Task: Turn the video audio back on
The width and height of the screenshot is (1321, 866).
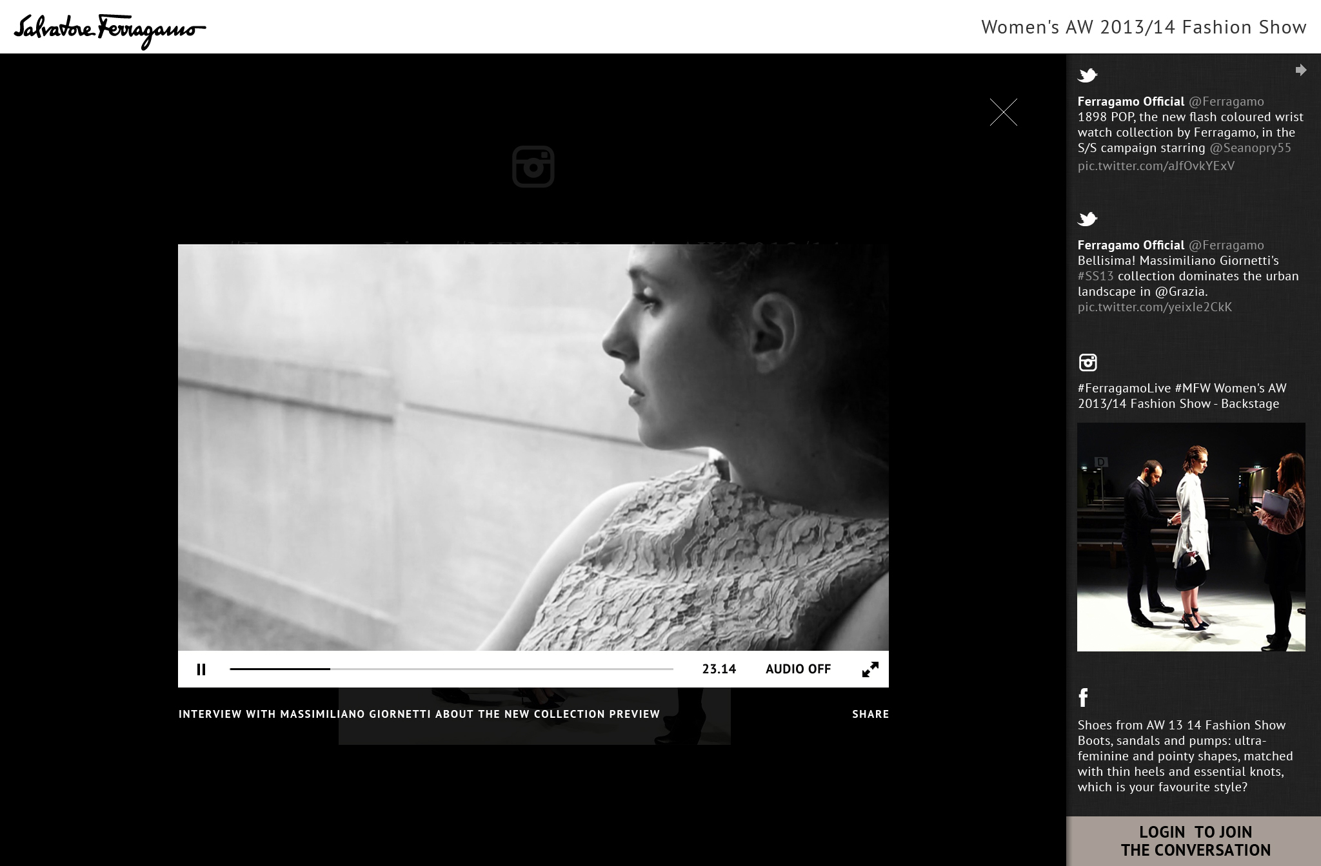Action: [798, 669]
